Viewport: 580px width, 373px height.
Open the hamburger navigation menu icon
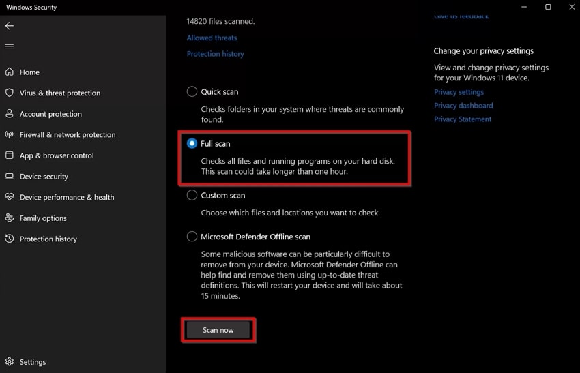pos(10,46)
